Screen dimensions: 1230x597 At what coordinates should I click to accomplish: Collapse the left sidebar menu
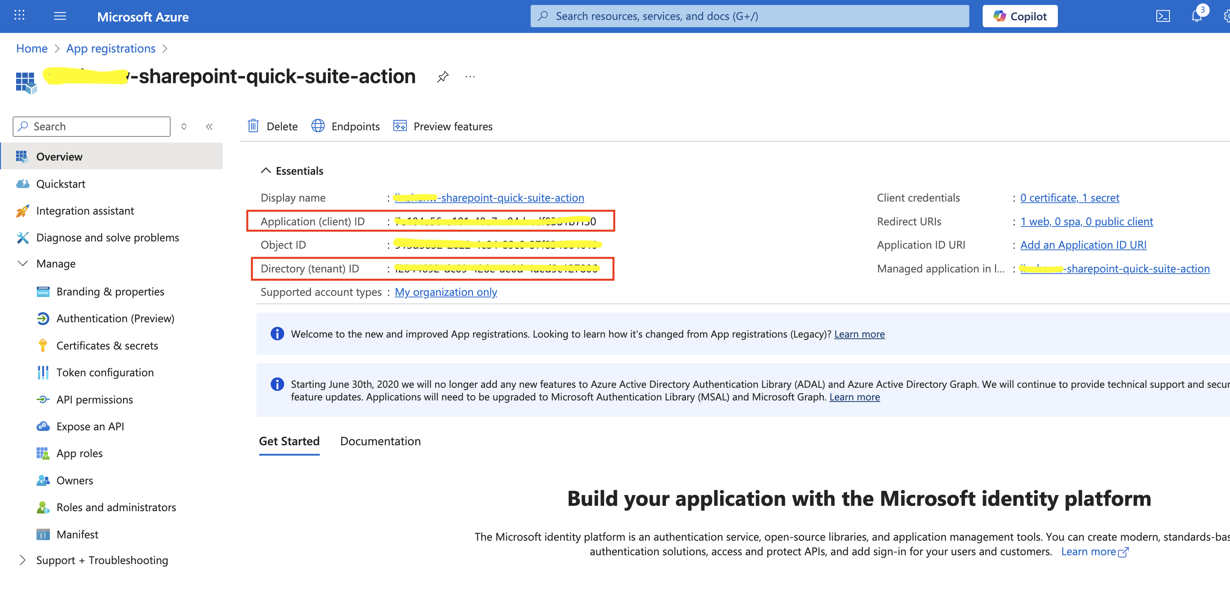[x=209, y=126]
